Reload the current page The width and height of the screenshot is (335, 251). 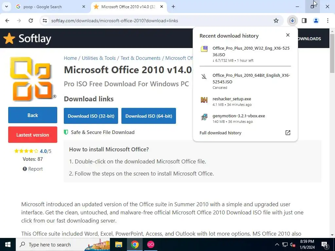[x=31, y=21]
